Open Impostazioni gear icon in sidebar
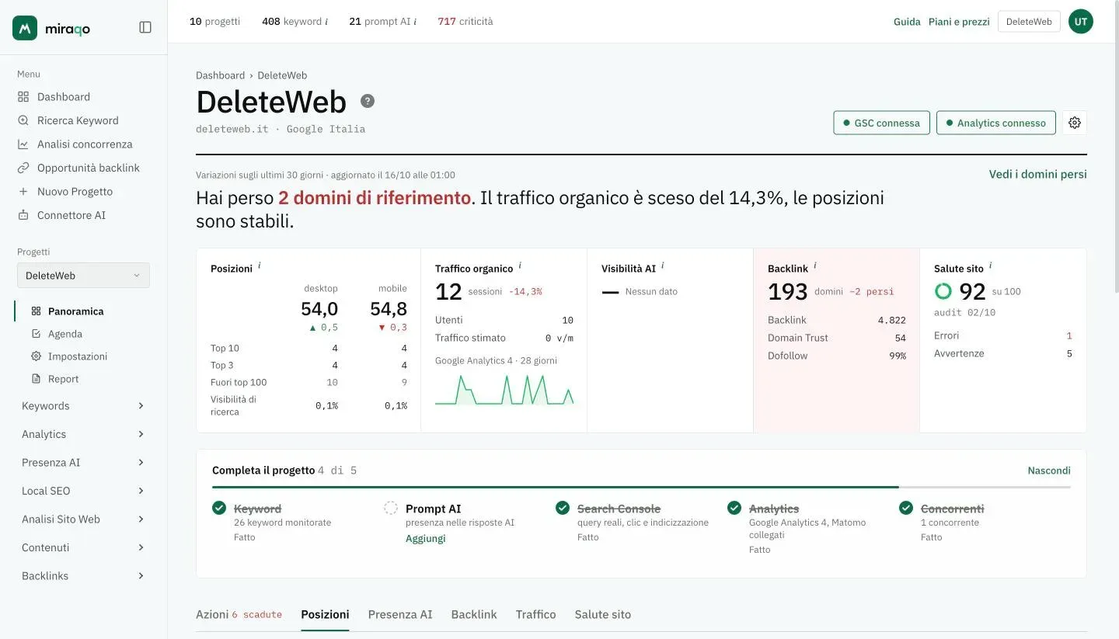 [x=36, y=356]
